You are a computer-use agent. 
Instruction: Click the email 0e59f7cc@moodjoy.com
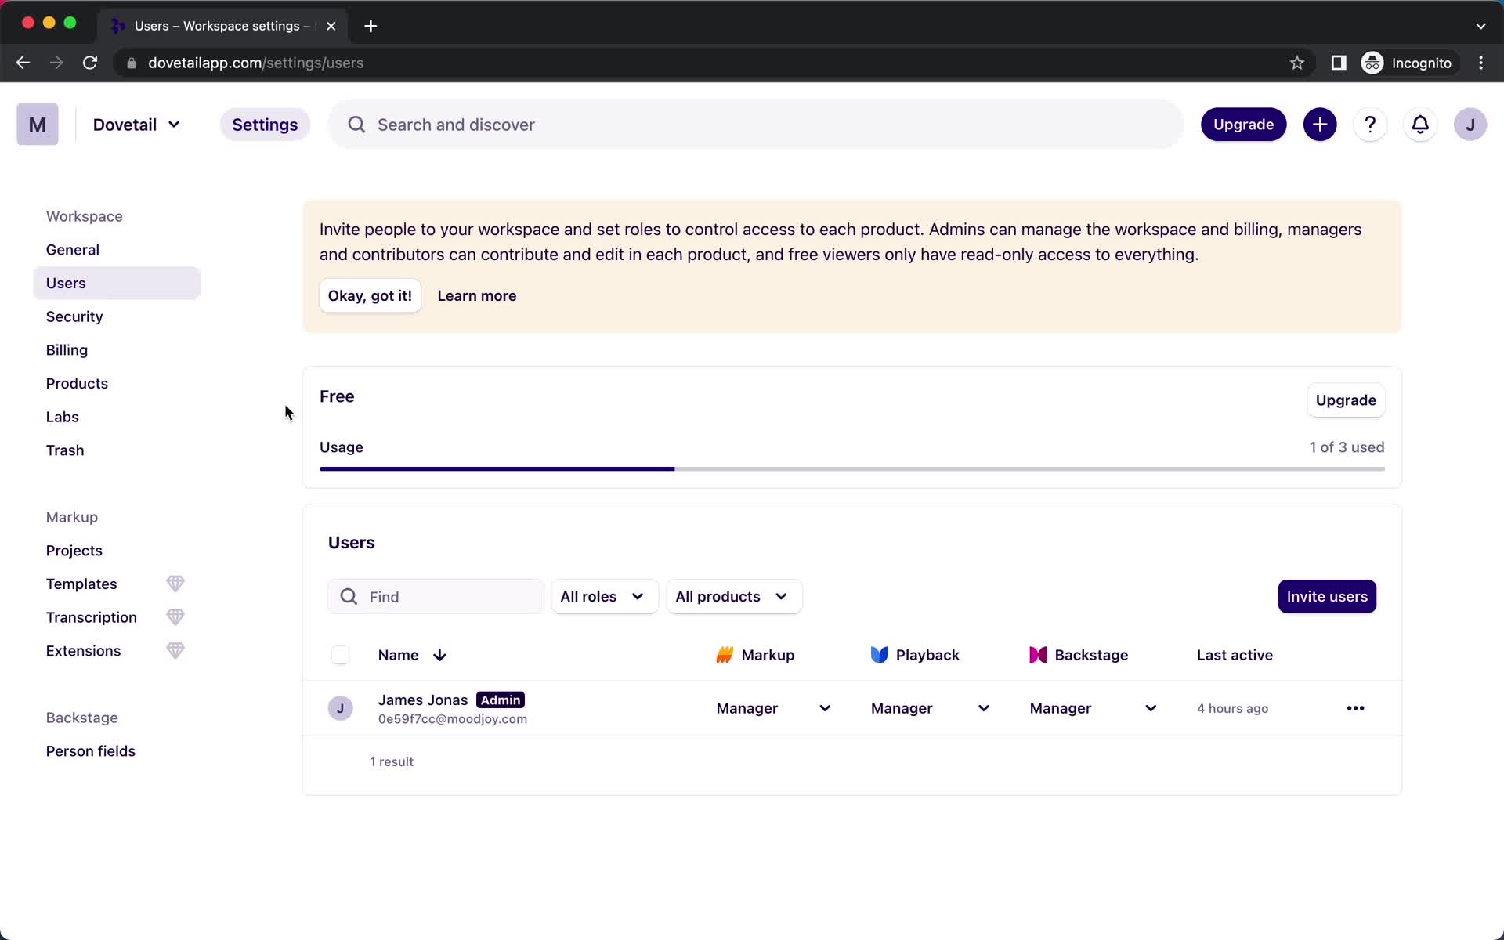coord(453,719)
